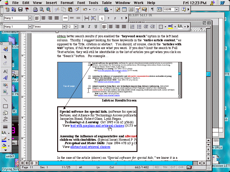The image size is (230, 172).
Task: Open the borders dropdown arrow
Action: [x=166, y=27]
